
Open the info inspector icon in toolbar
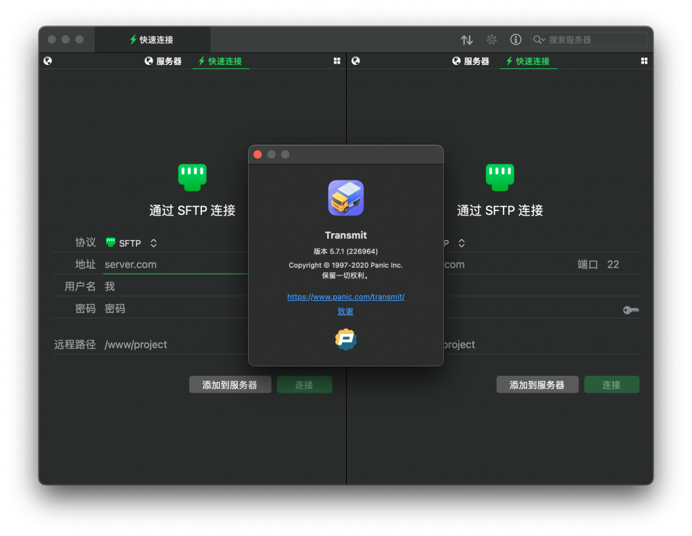coord(516,40)
